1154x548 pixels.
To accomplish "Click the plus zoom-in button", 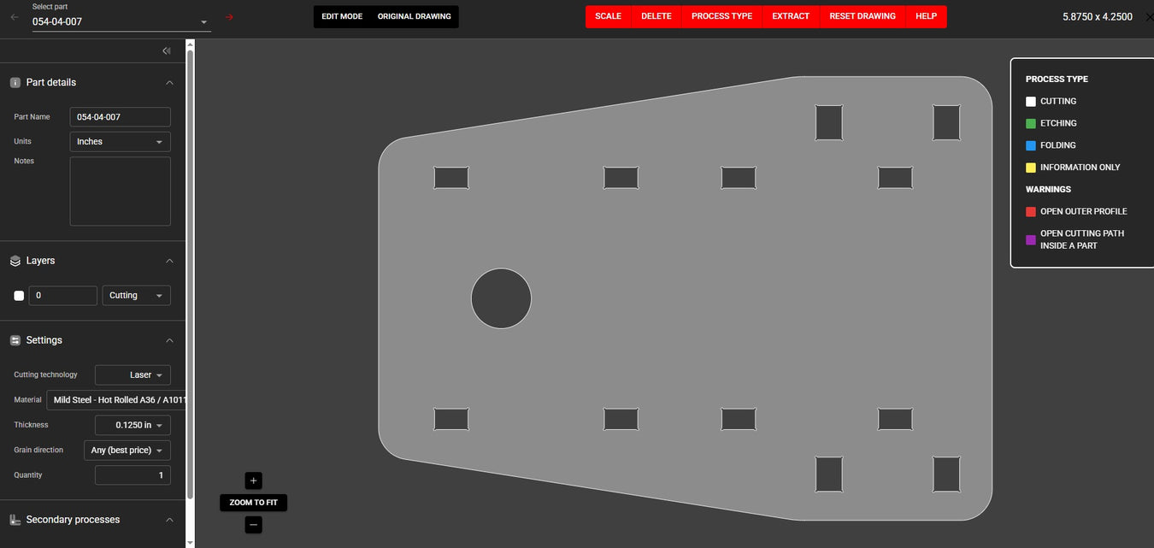I will 253,480.
